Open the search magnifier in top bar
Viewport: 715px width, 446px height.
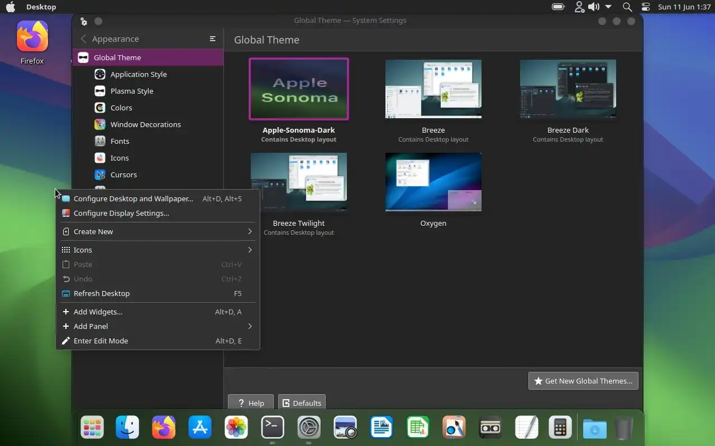pyautogui.click(x=627, y=7)
